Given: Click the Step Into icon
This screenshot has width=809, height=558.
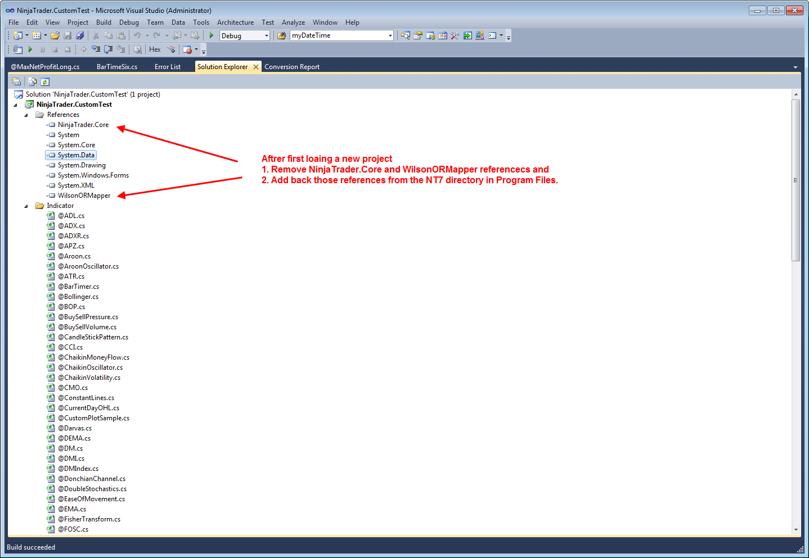Looking at the screenshot, I should pos(96,49).
